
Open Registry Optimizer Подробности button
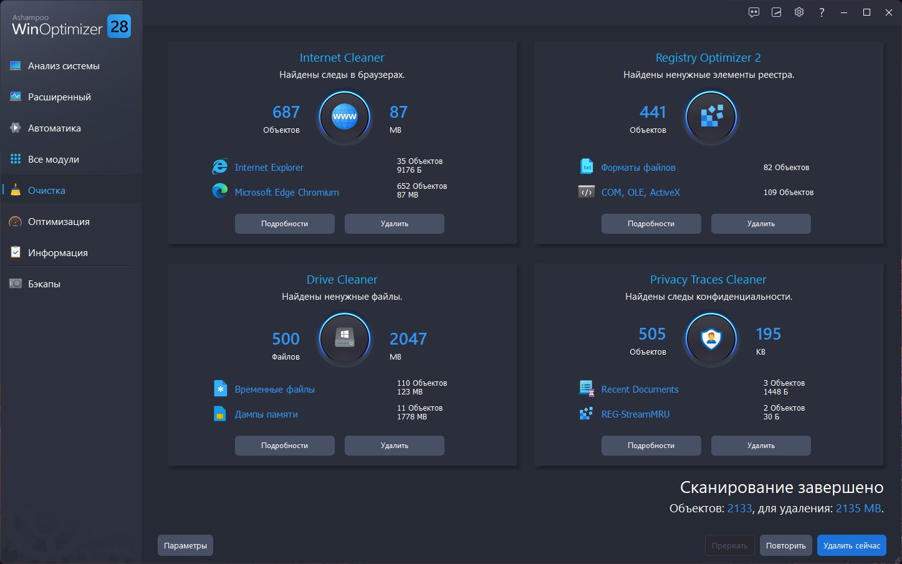(x=651, y=224)
